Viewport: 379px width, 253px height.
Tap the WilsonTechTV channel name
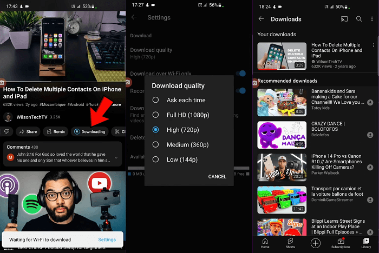(31, 117)
